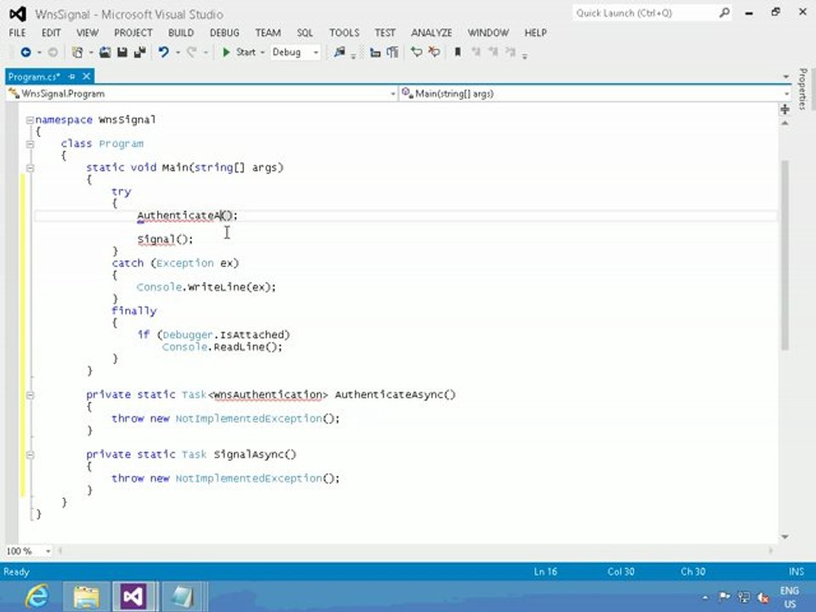Click the uncomment selection icon
The height and width of the screenshot is (612, 816).
(433, 52)
